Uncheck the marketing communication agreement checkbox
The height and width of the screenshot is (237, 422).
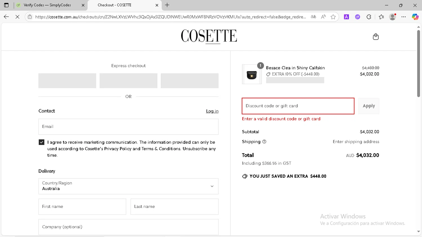[x=42, y=142]
